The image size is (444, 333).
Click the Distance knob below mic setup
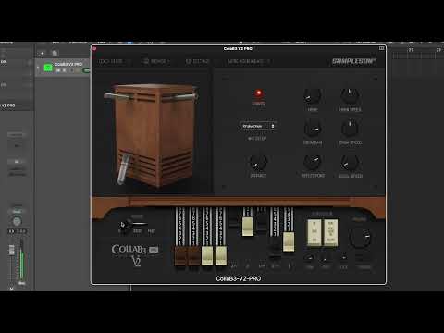click(x=258, y=163)
